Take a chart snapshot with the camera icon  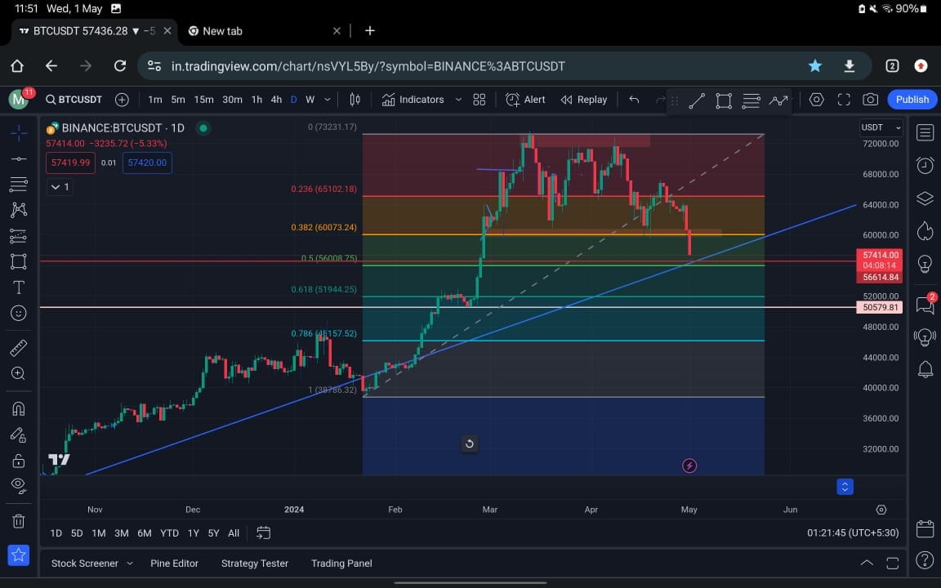871,99
